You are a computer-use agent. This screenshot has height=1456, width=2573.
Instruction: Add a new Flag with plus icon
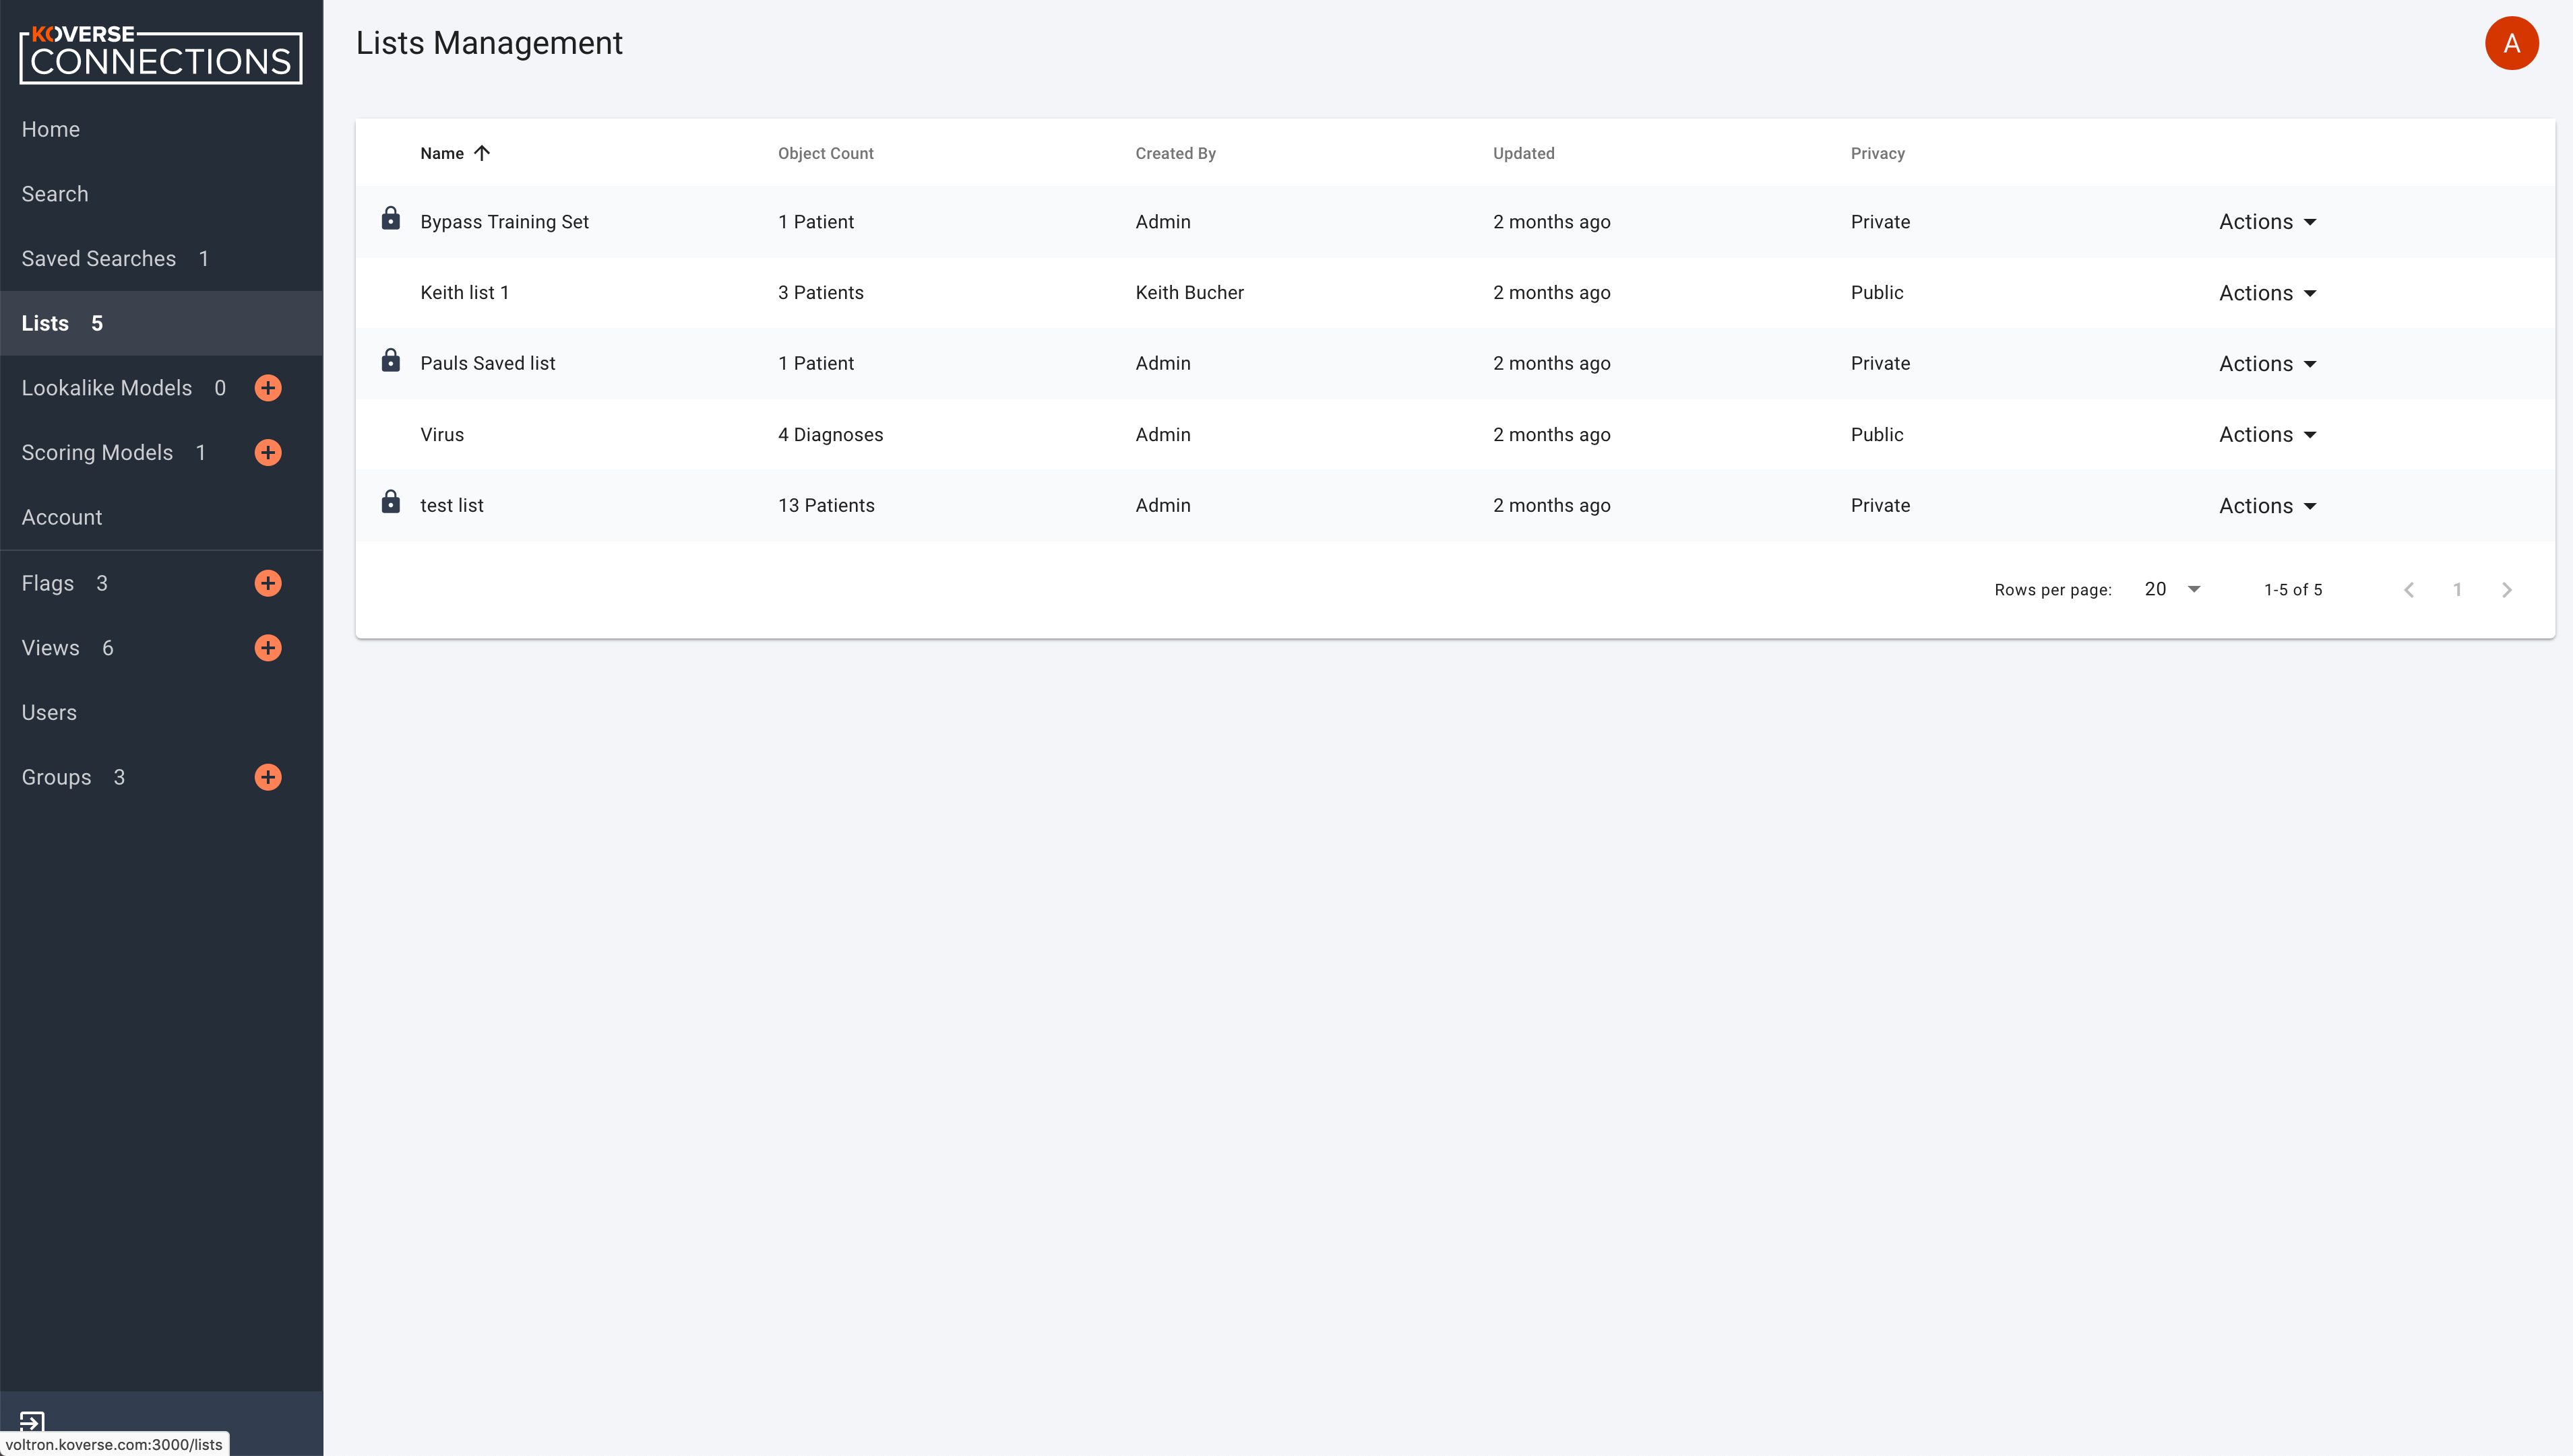(268, 583)
